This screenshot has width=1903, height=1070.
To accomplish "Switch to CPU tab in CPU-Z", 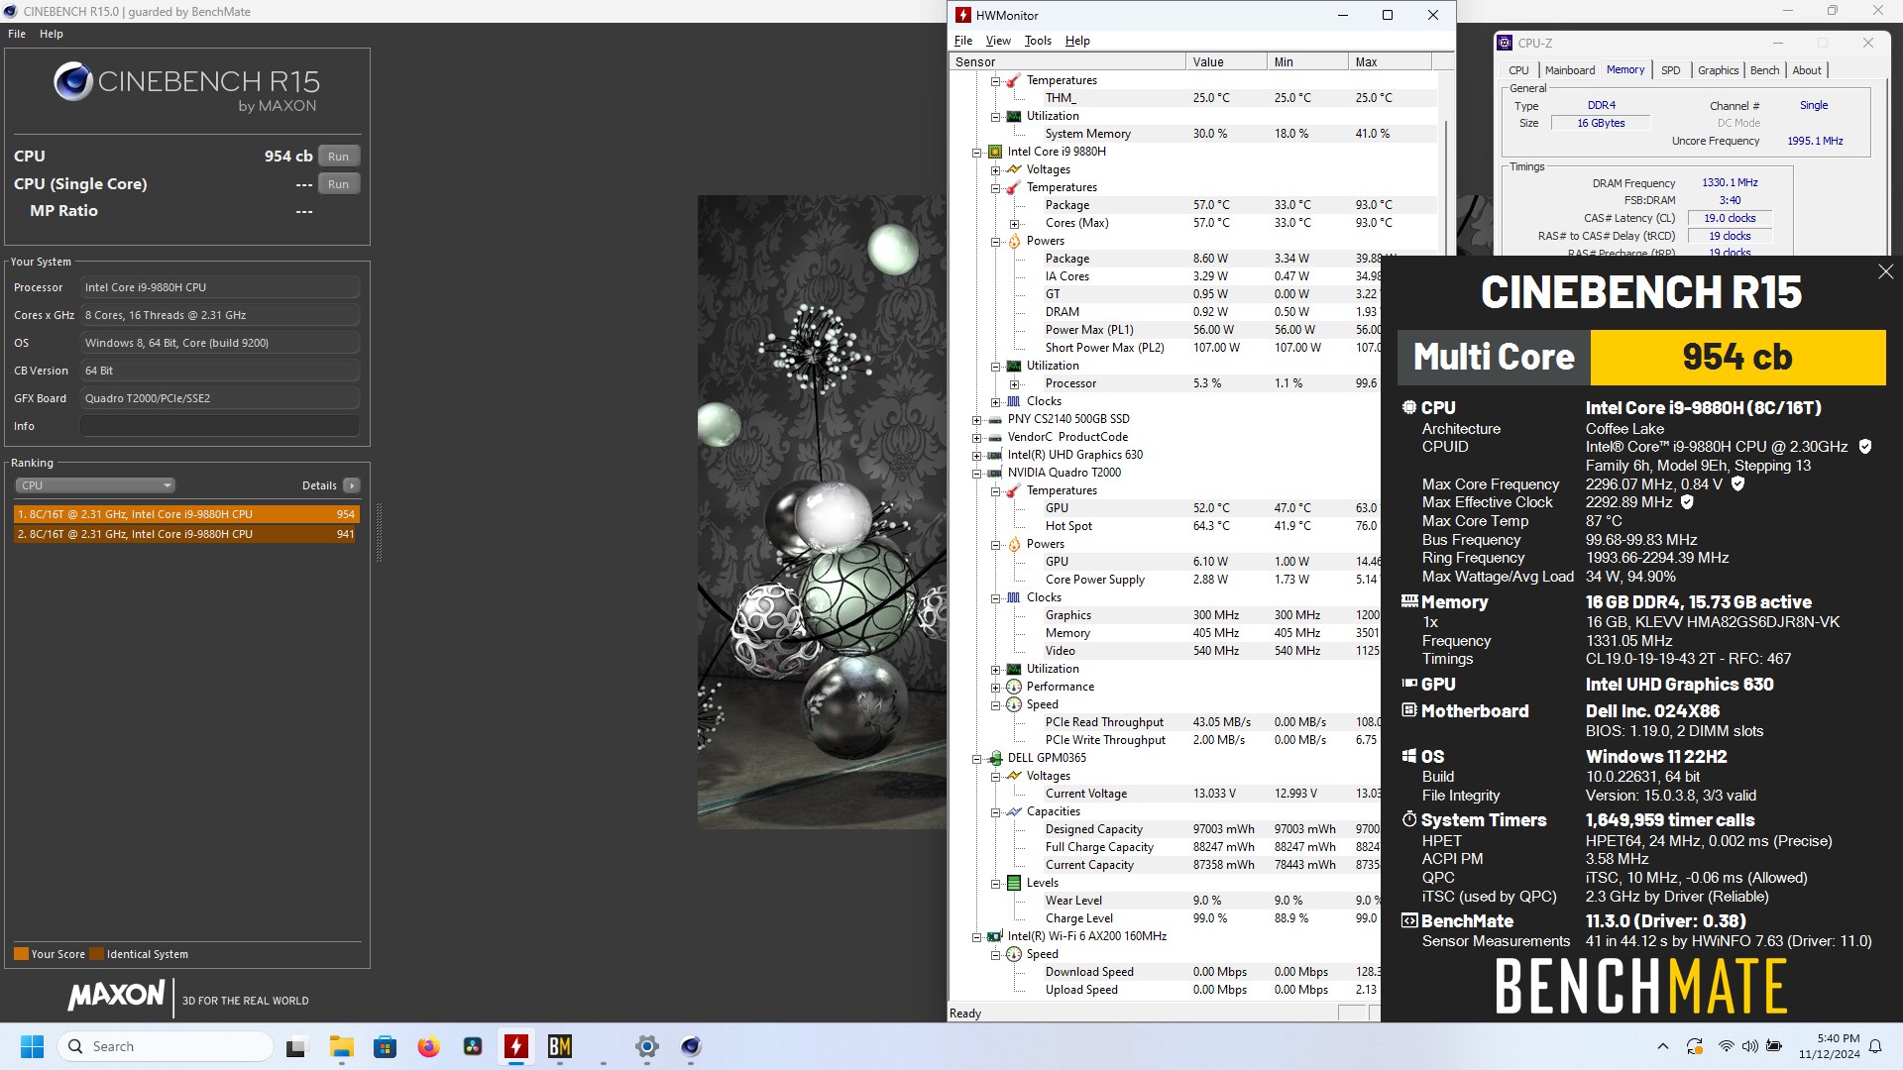I will 1518,70.
